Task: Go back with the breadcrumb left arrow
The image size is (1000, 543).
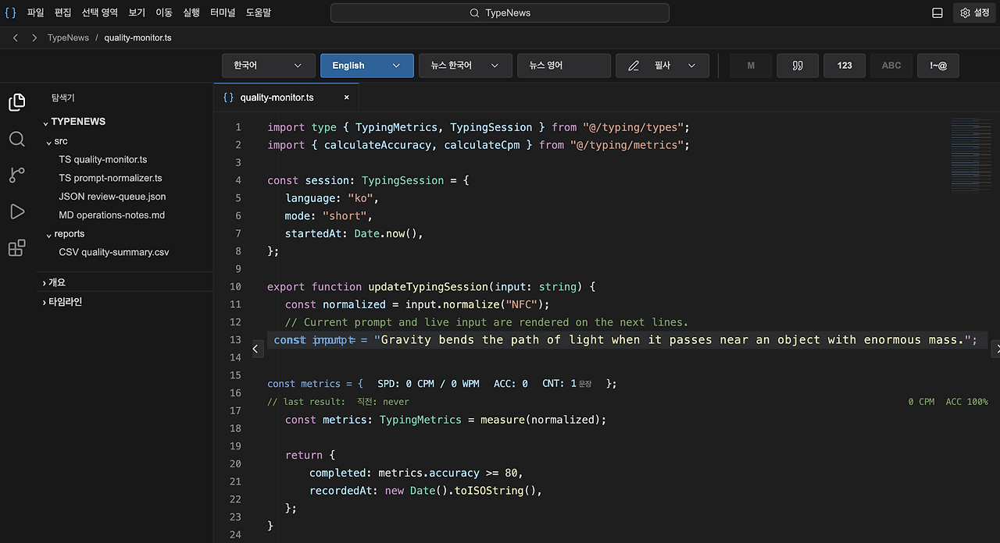Action: click(x=16, y=37)
